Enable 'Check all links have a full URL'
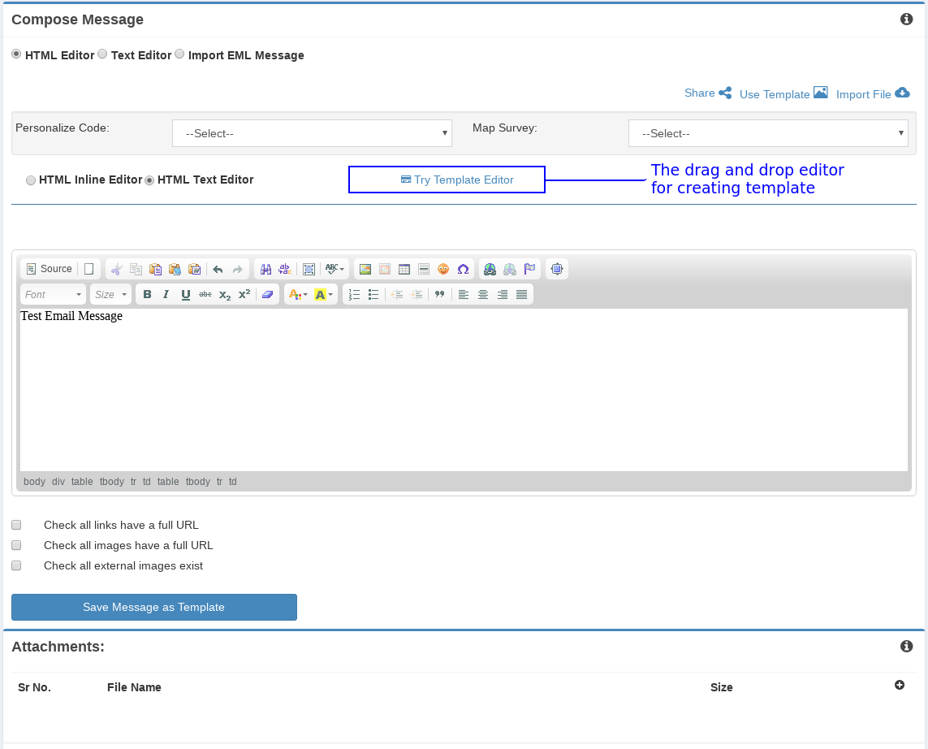This screenshot has height=749, width=928. pos(16,525)
